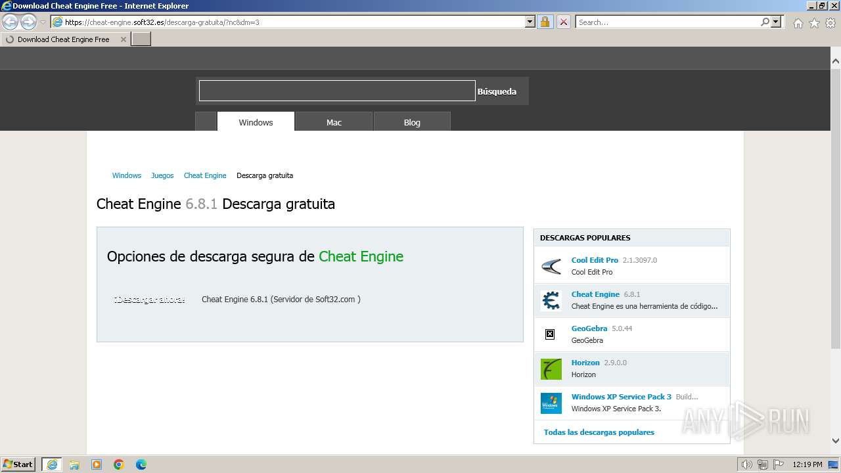
Task: Open the search provider dropdown arrow
Action: click(777, 22)
